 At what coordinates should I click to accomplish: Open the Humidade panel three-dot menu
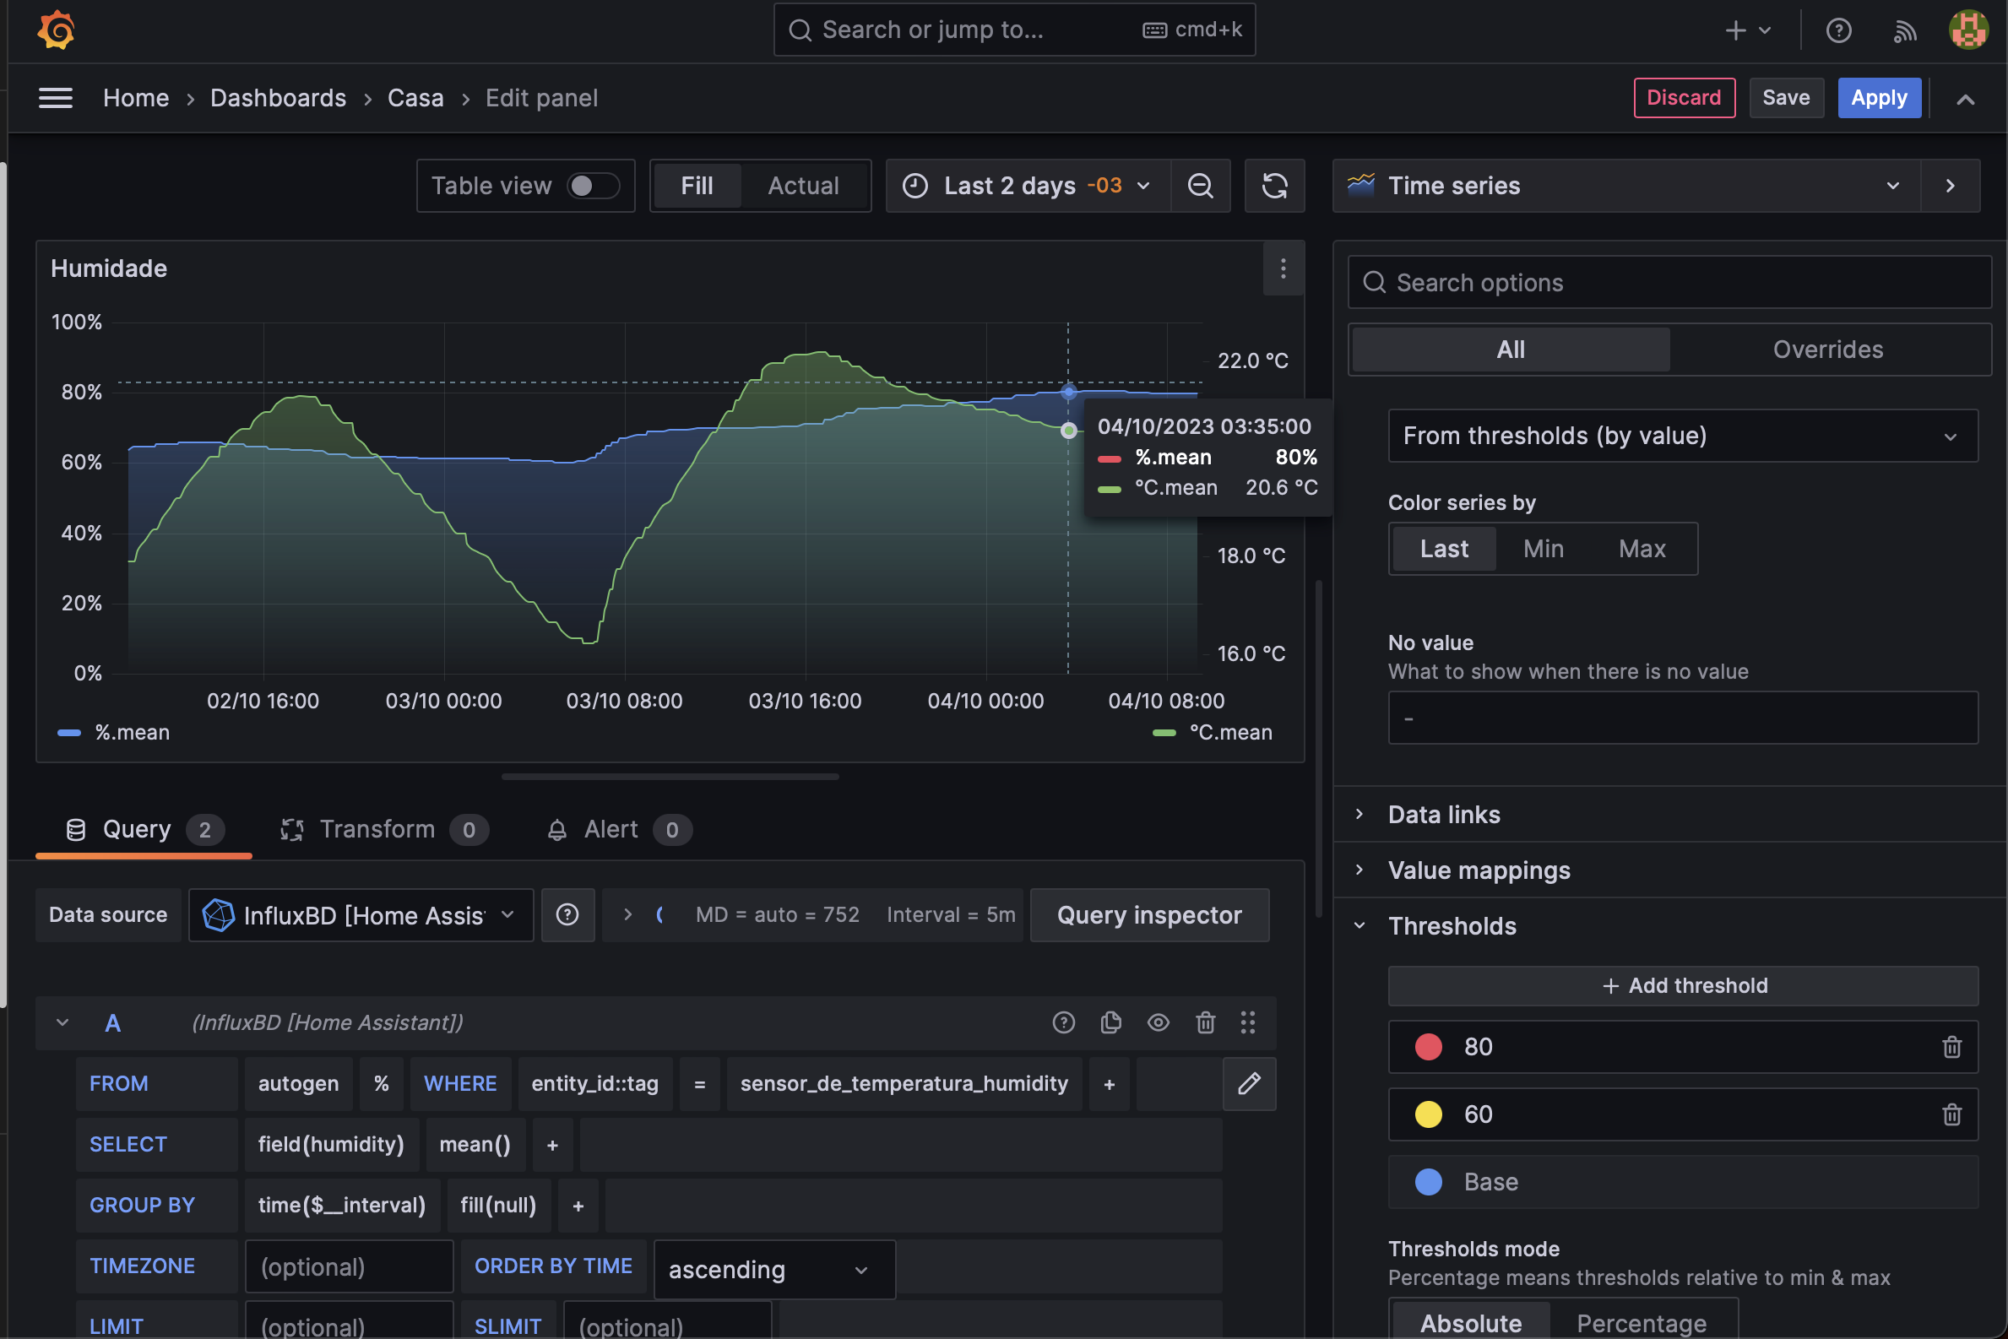1283,269
